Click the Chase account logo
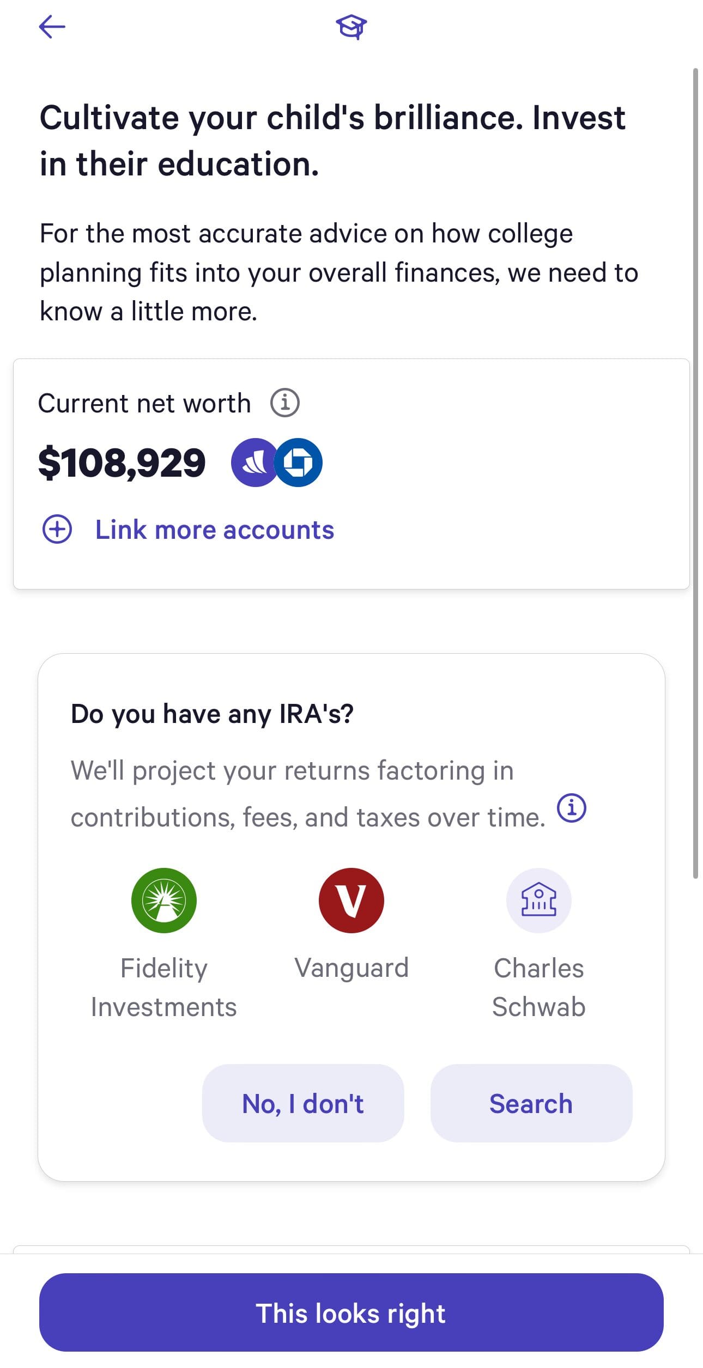 (x=299, y=463)
